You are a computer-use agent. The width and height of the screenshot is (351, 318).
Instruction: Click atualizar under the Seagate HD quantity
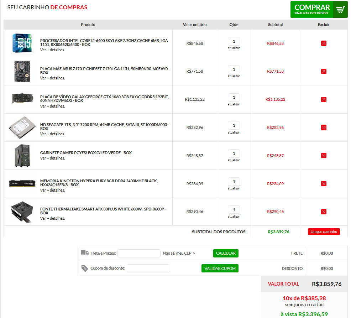point(234,132)
